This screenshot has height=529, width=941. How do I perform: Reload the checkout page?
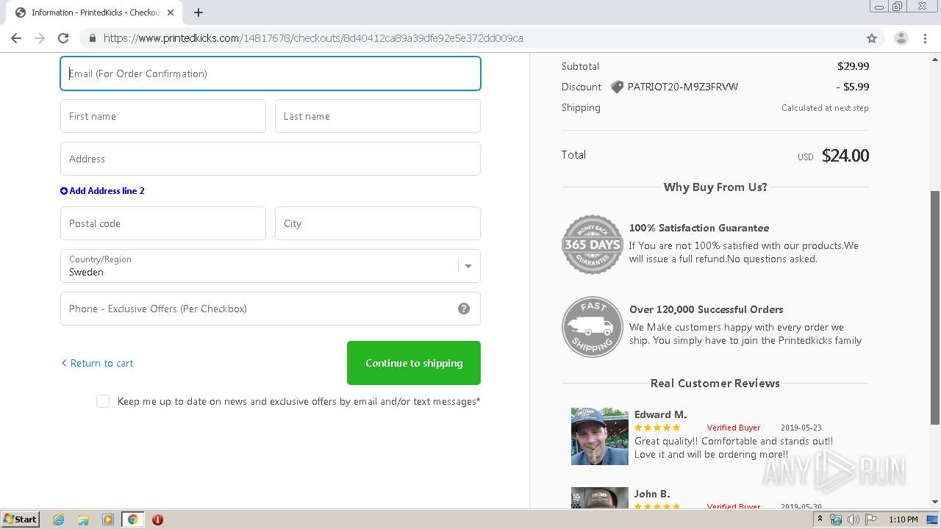coord(63,38)
